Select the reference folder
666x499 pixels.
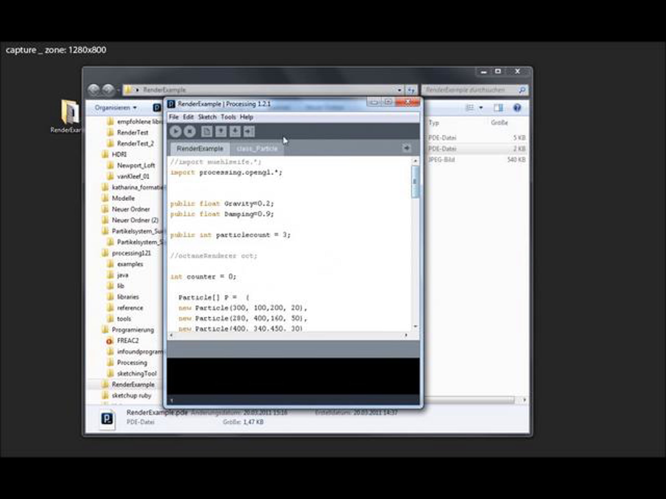pyautogui.click(x=130, y=308)
